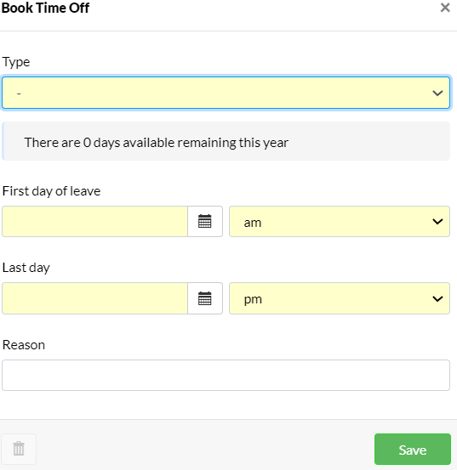This screenshot has width=457, height=470.
Task: Click the chevron arrow on the am selector
Action: tap(437, 222)
